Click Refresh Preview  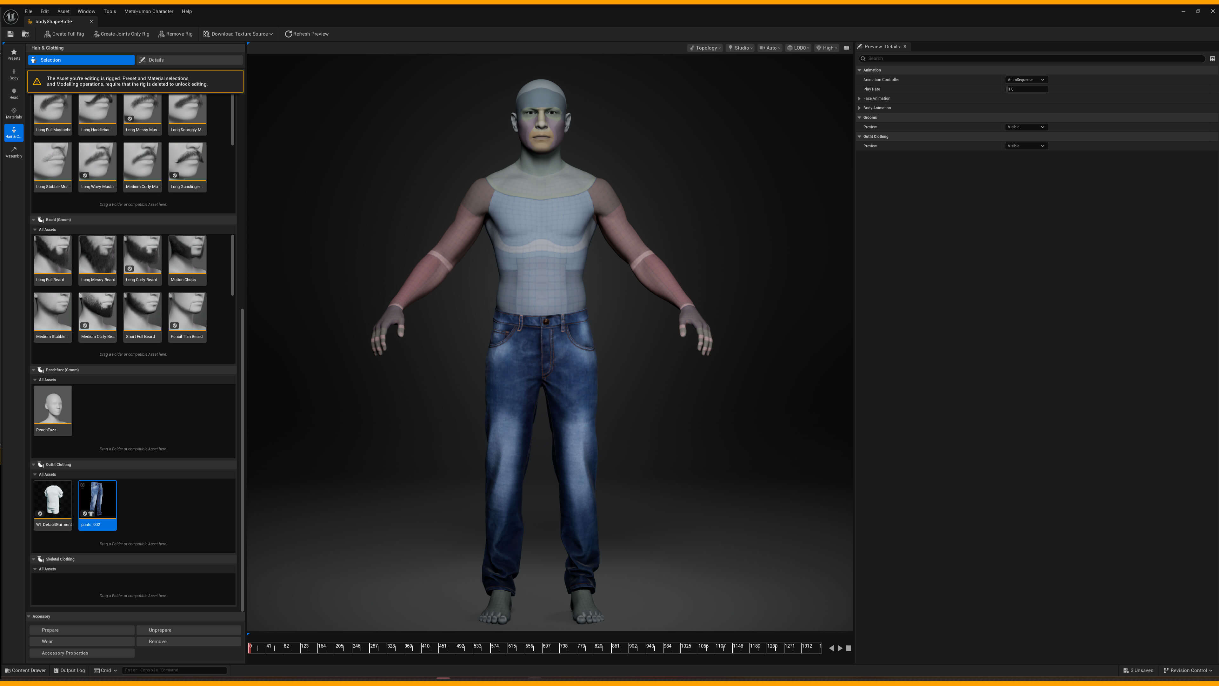point(307,34)
